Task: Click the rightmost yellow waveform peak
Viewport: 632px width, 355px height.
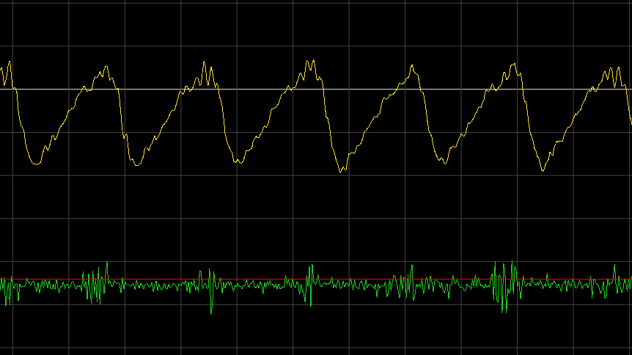Action: [613, 69]
